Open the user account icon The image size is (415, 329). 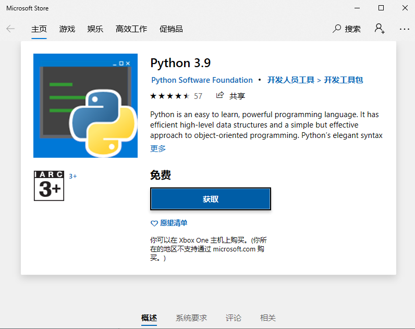pos(380,29)
